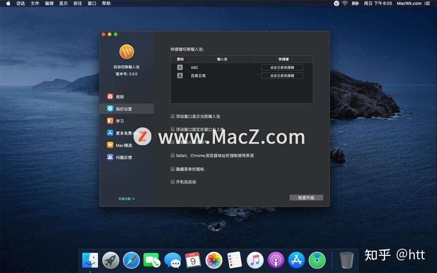Open the Apple menu
The image size is (437, 273).
(8, 4)
